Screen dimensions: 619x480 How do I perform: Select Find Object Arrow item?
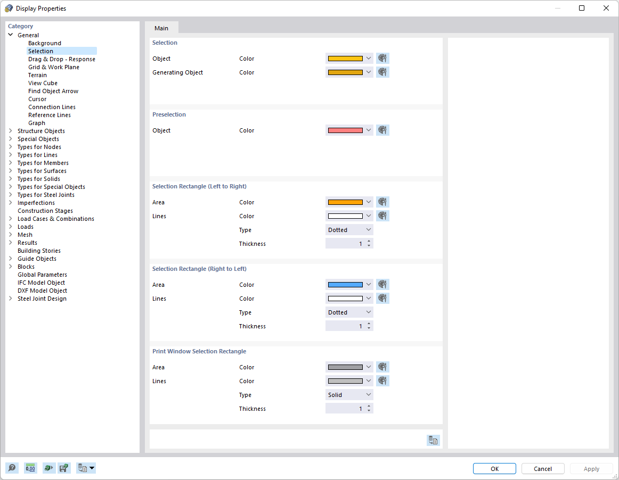(x=53, y=91)
